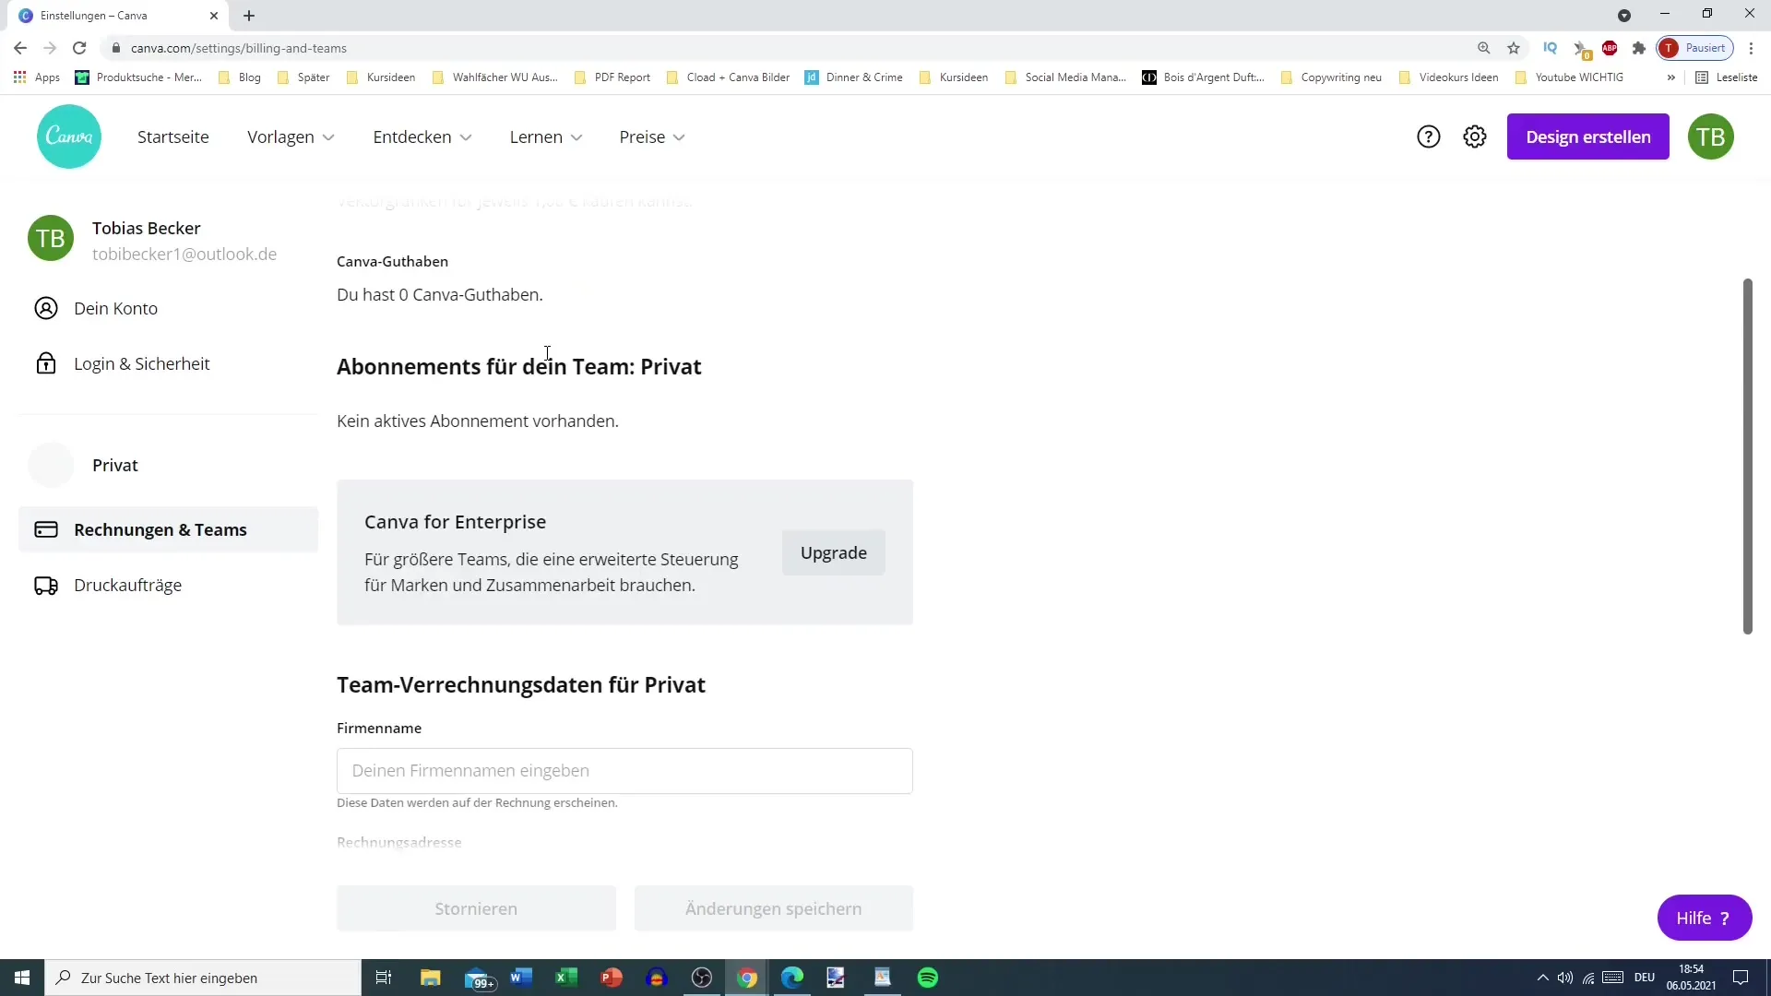Click the Firmenname input field
This screenshot has width=1771, height=996.
click(x=624, y=771)
